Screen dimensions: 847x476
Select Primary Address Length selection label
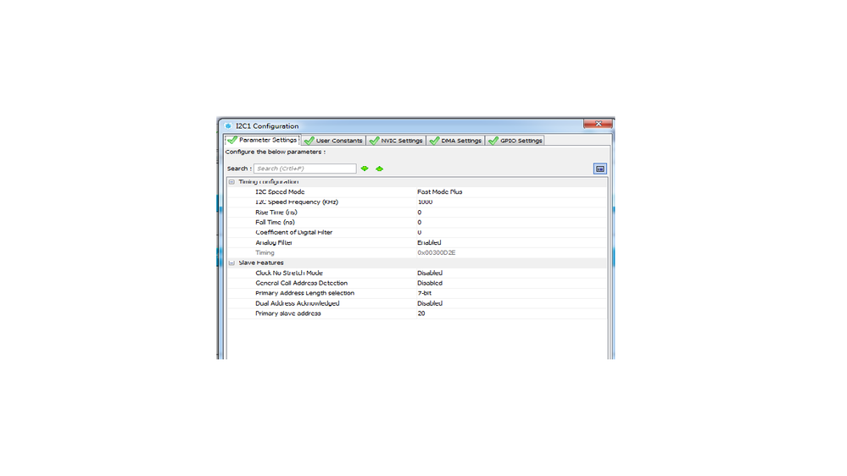click(304, 293)
